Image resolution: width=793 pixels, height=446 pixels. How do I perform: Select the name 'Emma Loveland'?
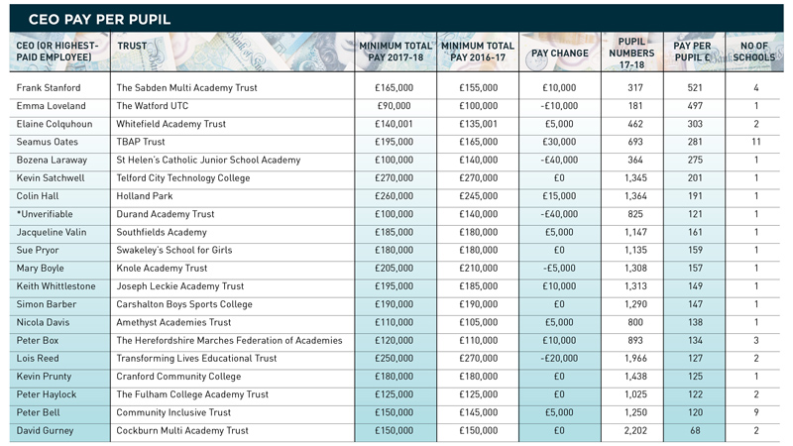coord(52,106)
